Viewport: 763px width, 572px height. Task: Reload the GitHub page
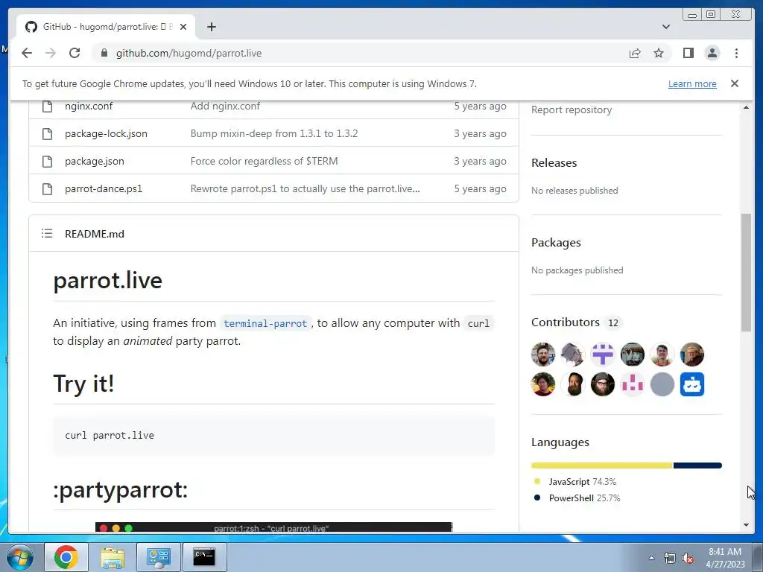[x=75, y=53]
